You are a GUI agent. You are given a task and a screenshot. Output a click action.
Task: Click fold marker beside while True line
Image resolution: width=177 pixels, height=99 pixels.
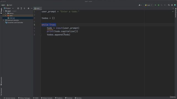[41, 25]
